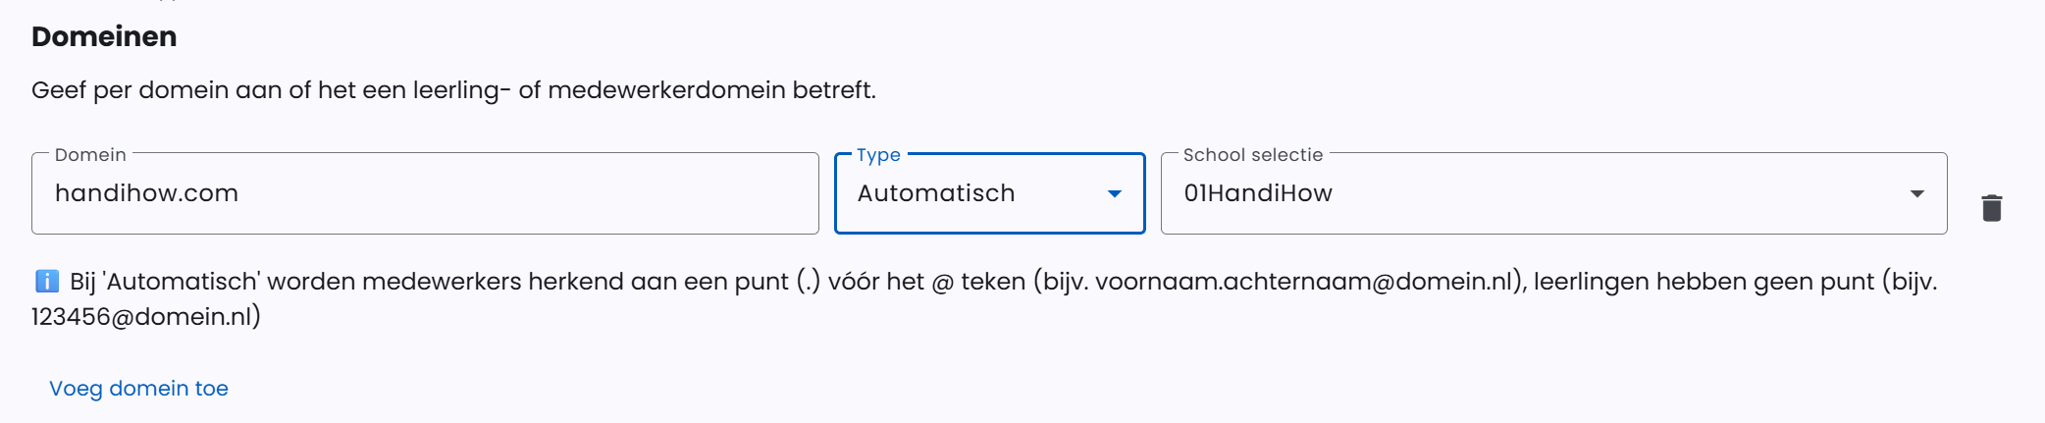Click the 'School selectie' field label
Screen dimensions: 2045x423
1252,155
